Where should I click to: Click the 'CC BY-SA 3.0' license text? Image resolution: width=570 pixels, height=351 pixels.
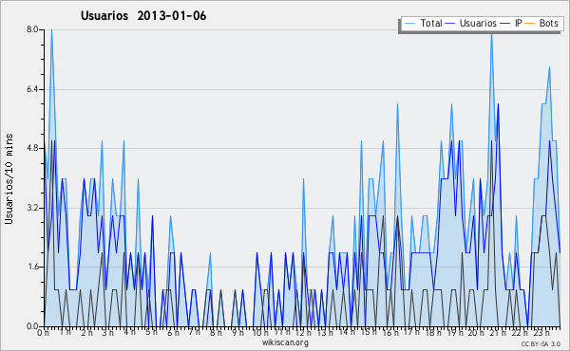(x=541, y=343)
